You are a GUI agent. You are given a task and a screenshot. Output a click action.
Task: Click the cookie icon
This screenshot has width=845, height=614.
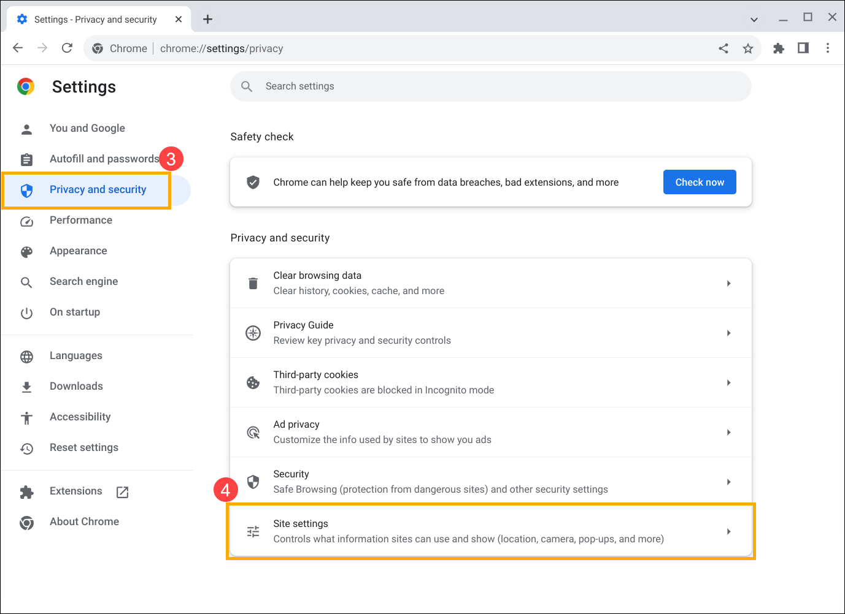(x=253, y=382)
